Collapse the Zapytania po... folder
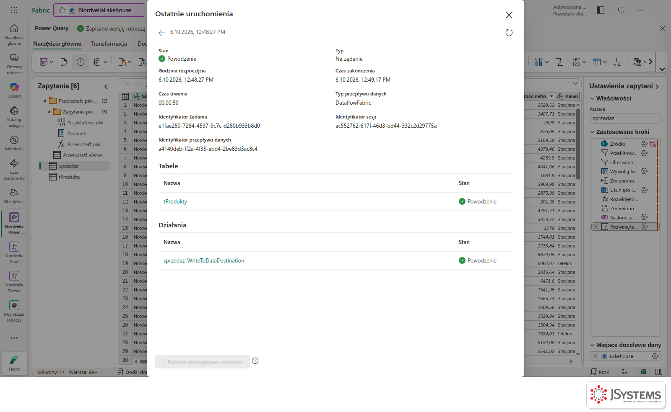The width and height of the screenshot is (671, 412). click(x=49, y=112)
